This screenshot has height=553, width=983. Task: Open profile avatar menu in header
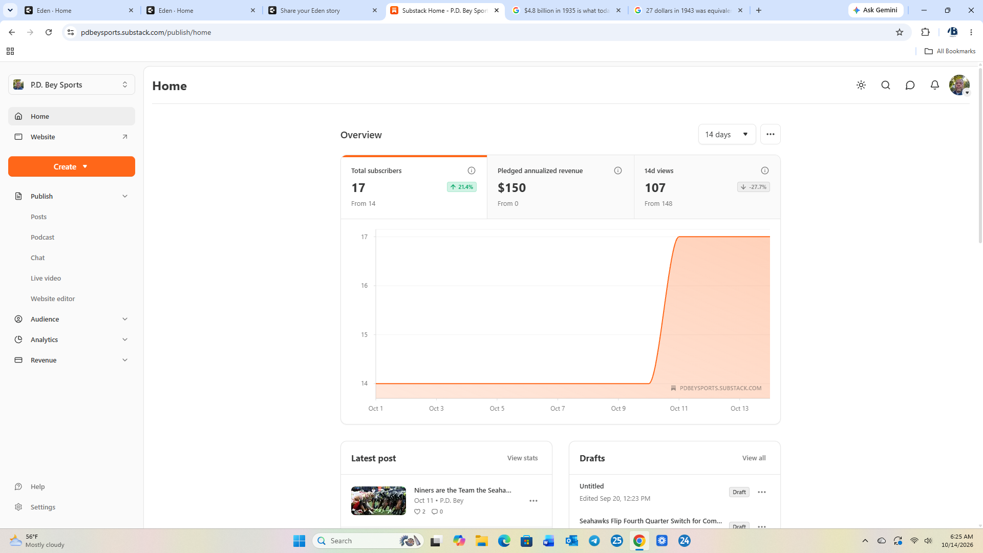click(959, 85)
